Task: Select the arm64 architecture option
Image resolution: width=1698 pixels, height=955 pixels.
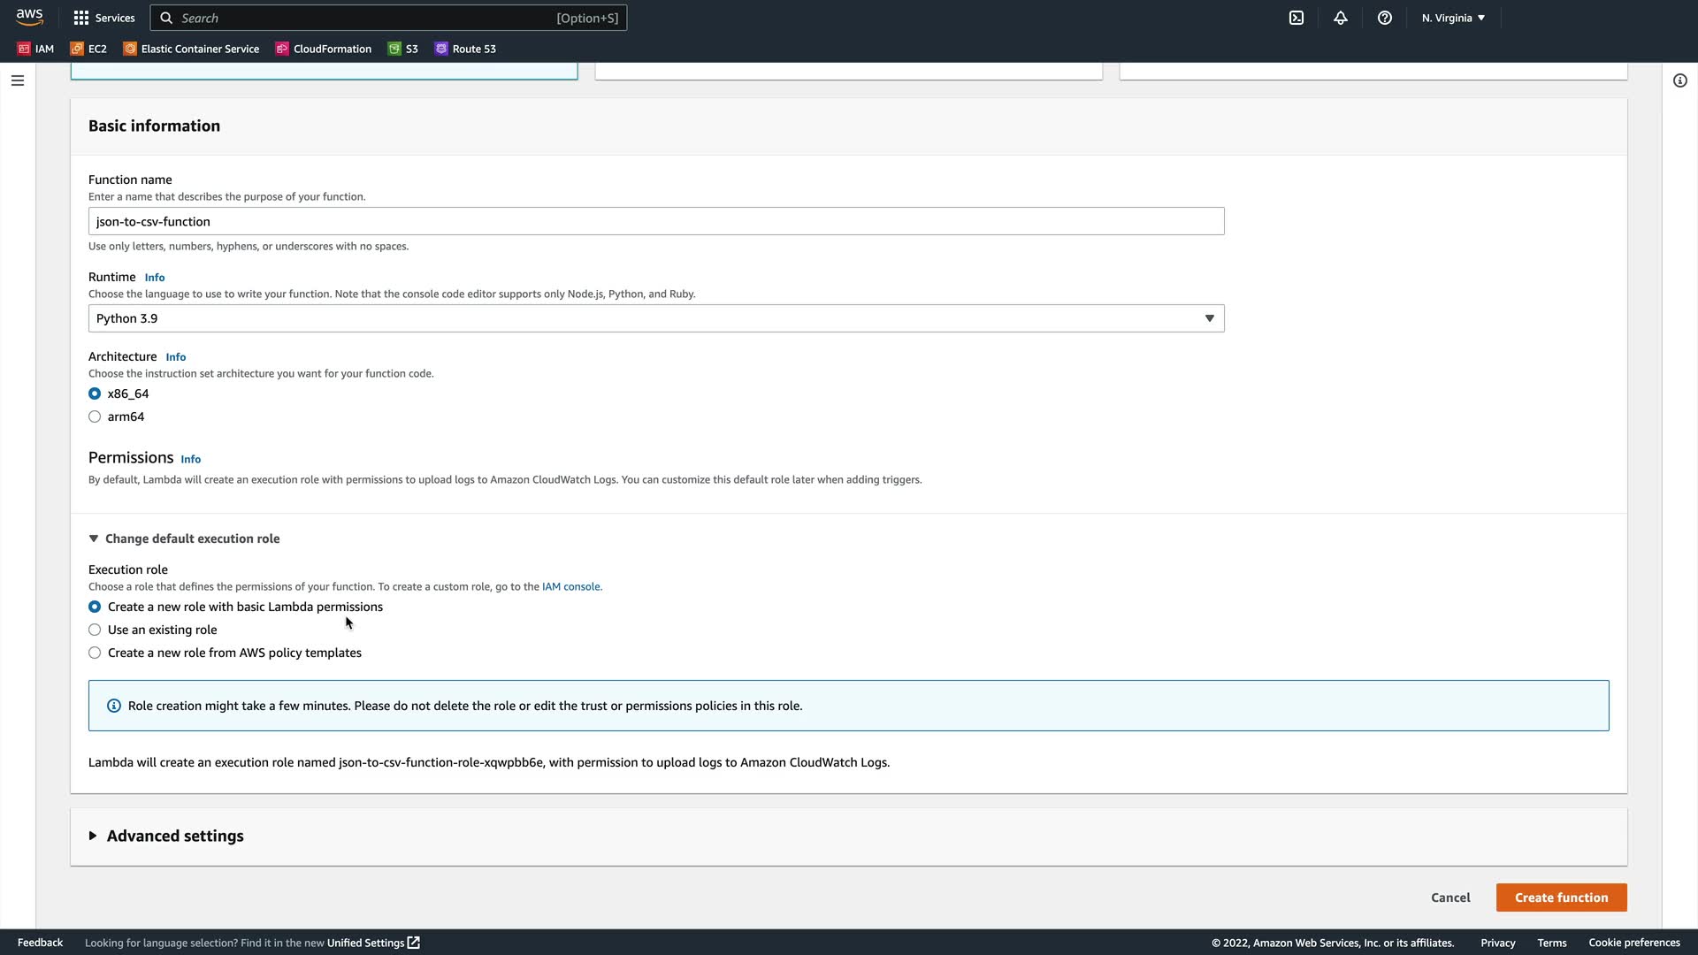Action: (95, 416)
